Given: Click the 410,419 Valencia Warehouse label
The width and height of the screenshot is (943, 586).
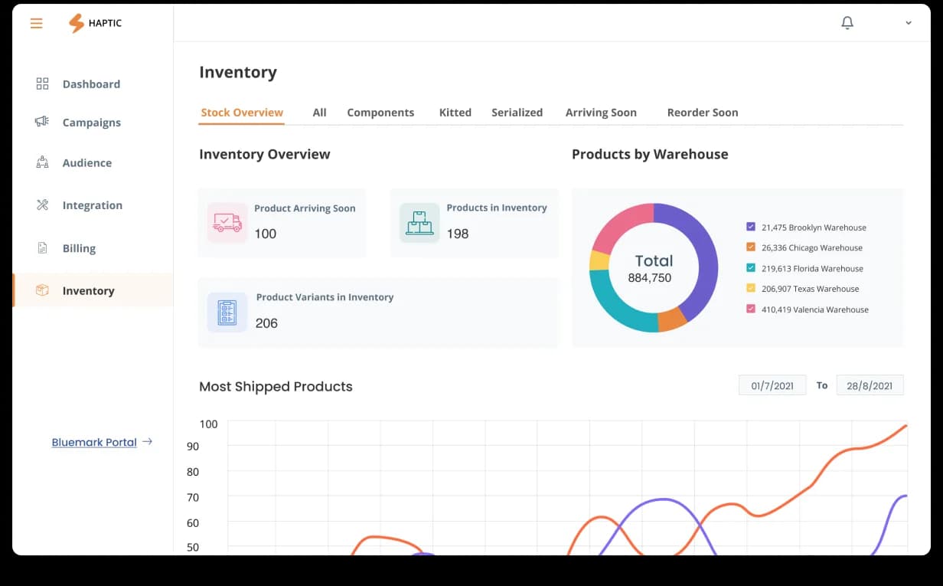Looking at the screenshot, I should pos(815,310).
